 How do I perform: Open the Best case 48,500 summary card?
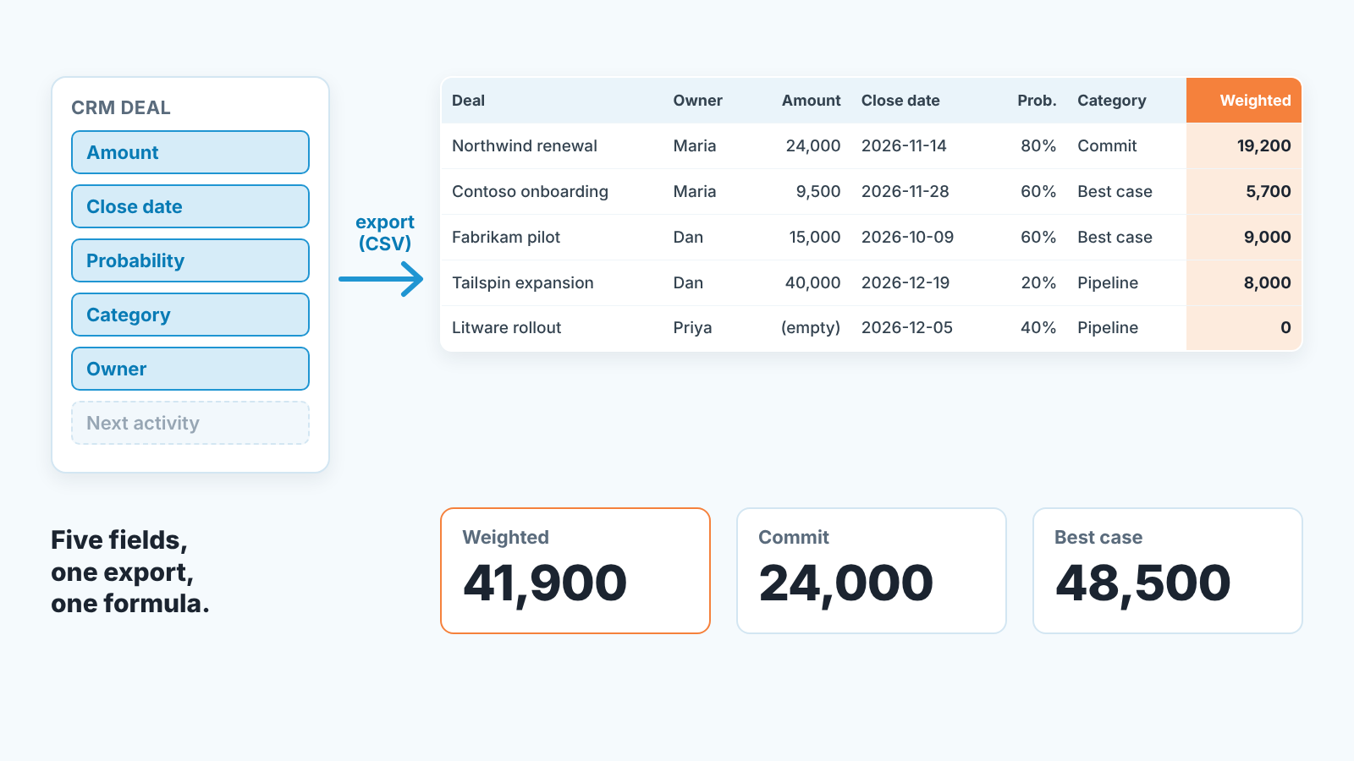1168,571
